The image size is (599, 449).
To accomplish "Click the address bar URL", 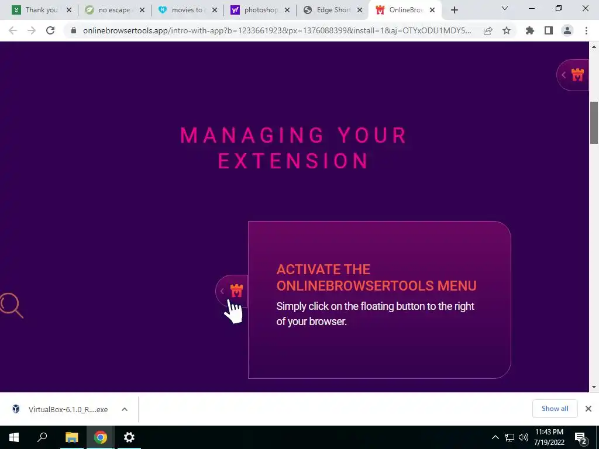I will (277, 30).
